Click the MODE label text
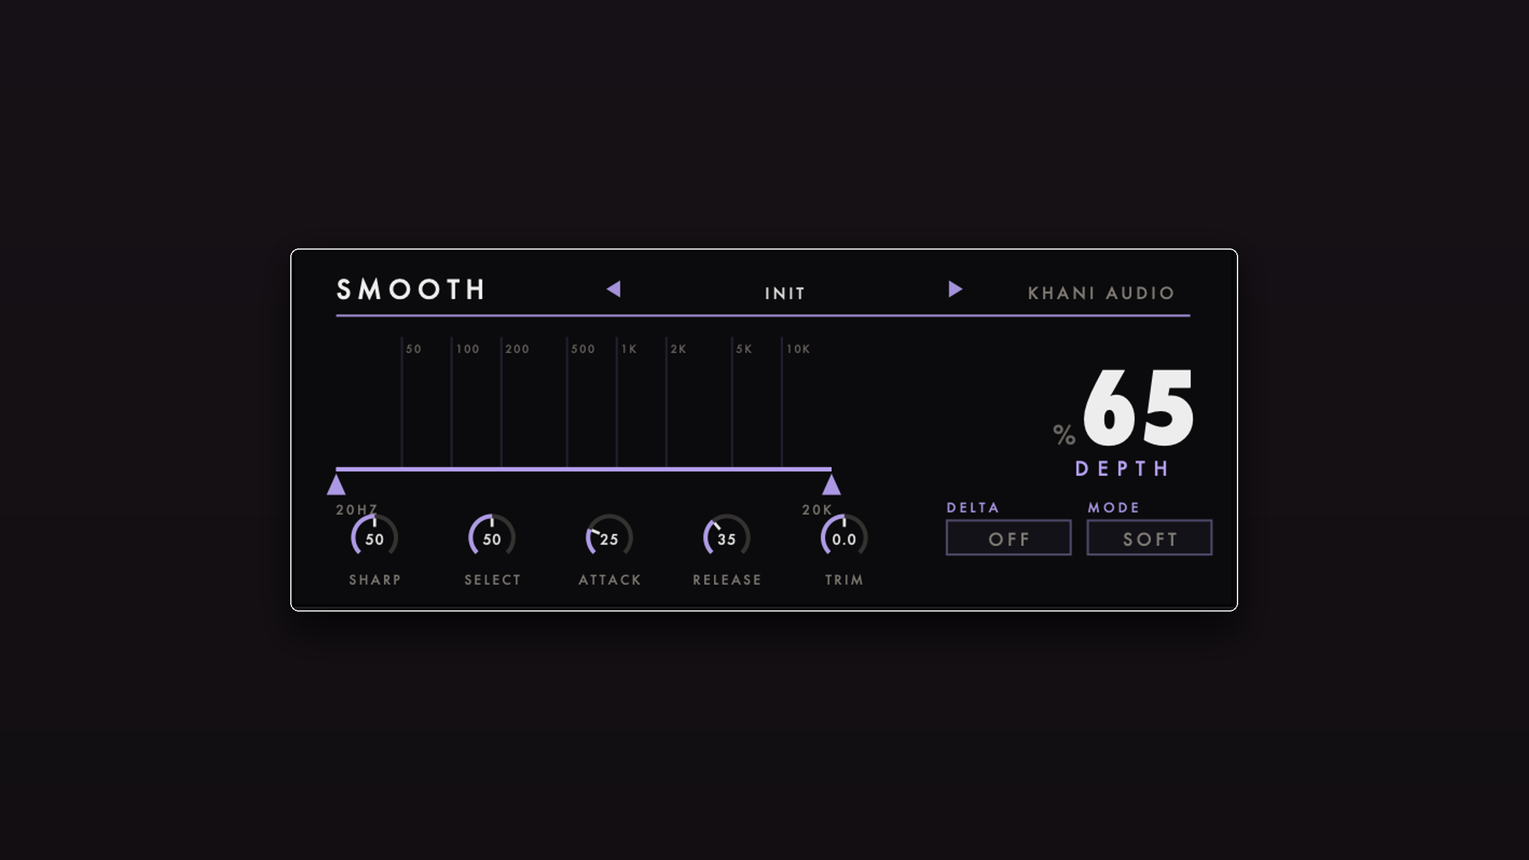The height and width of the screenshot is (860, 1529). click(x=1114, y=508)
